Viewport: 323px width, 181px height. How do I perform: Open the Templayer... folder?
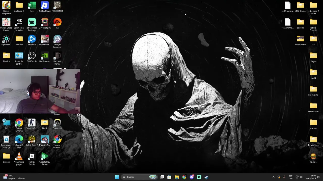(313, 141)
